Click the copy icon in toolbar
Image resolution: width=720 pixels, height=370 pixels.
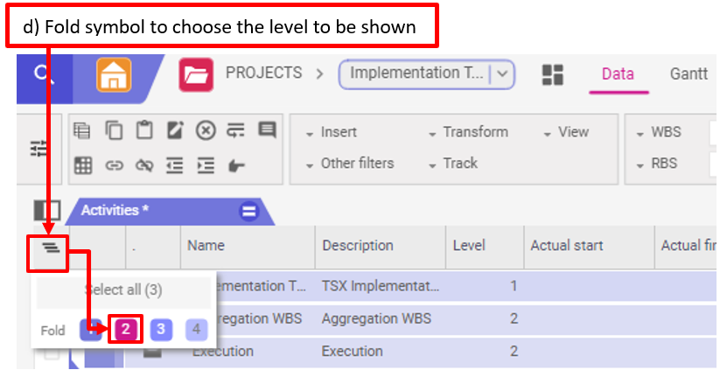114,131
